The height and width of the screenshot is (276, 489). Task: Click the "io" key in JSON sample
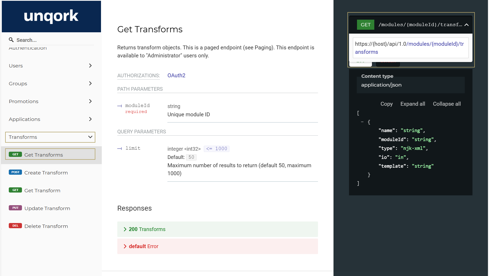pos(384,157)
